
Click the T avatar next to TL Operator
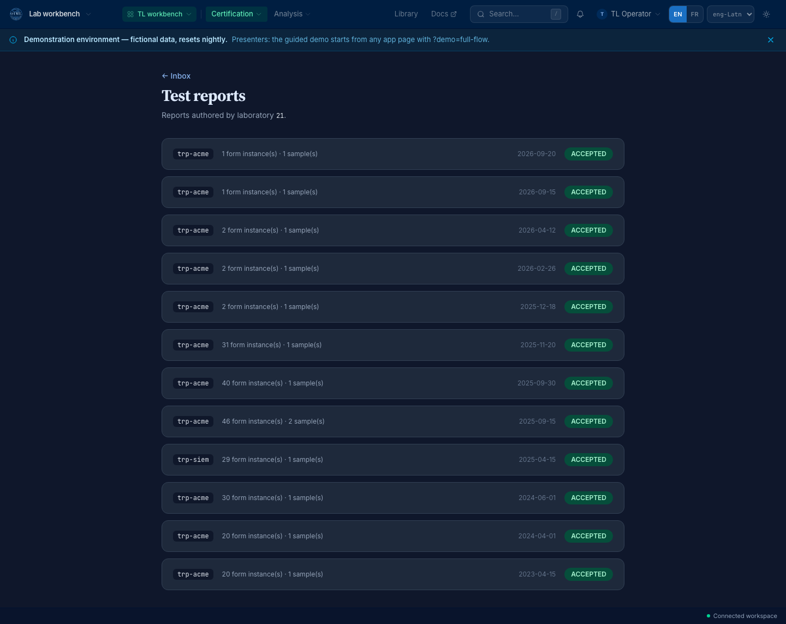click(602, 14)
